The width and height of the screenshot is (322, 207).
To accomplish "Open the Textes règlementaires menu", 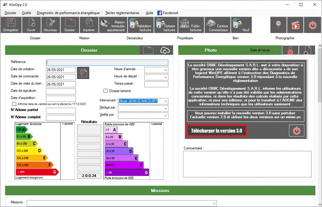I will 122,13.
